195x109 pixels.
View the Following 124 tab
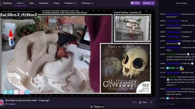tap(87, 3)
